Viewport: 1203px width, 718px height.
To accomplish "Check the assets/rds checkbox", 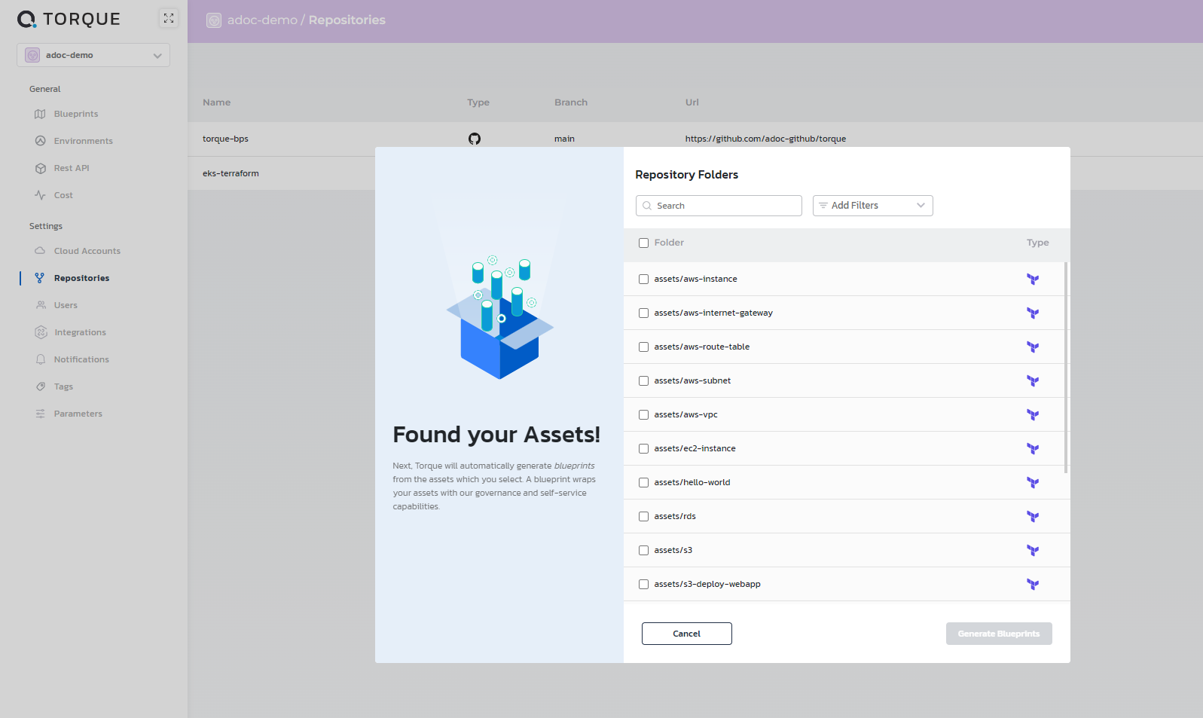I will 643,516.
